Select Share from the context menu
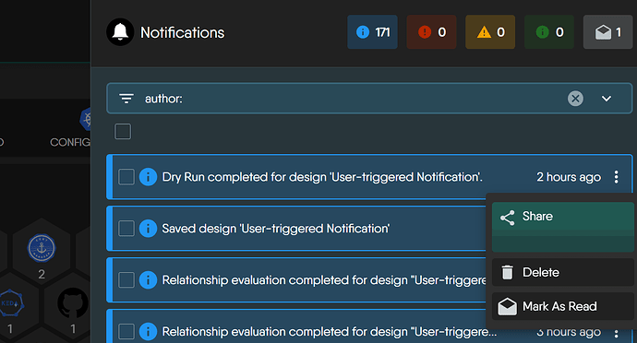The image size is (637, 343). tap(562, 217)
